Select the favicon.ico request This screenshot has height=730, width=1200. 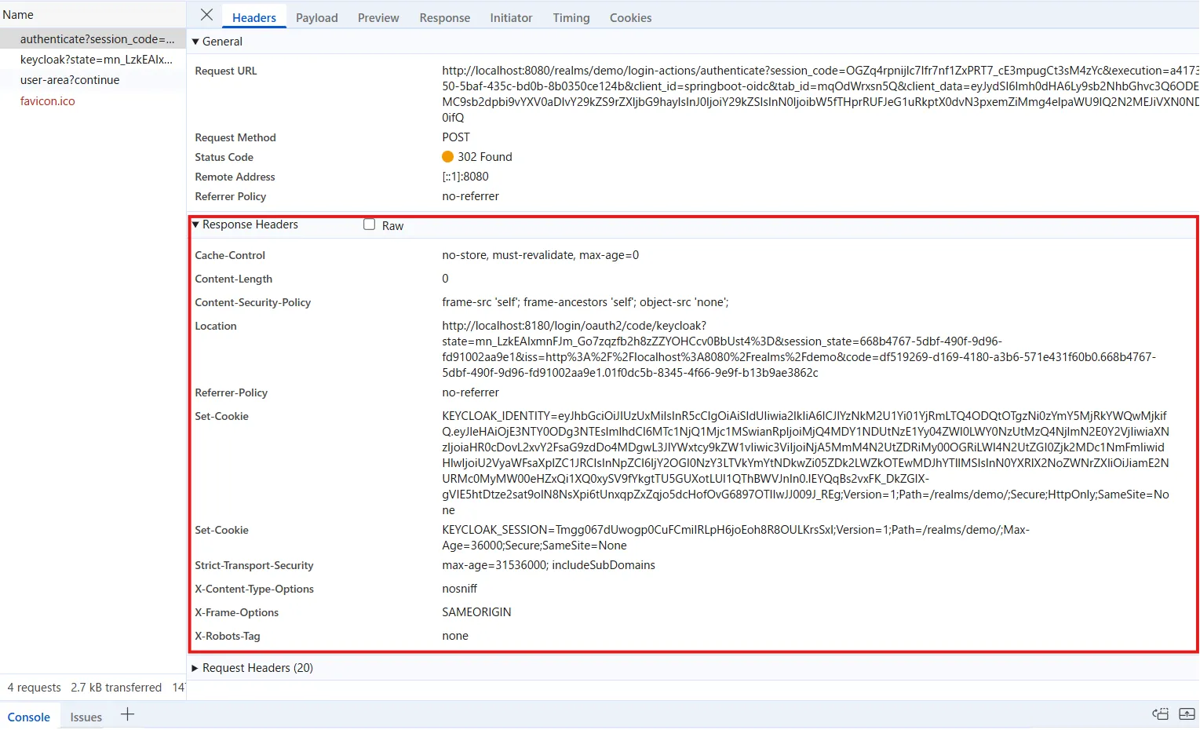[x=48, y=101]
